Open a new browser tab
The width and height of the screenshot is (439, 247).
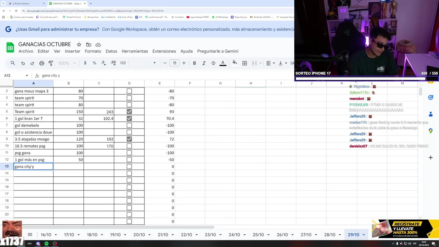(91, 3)
